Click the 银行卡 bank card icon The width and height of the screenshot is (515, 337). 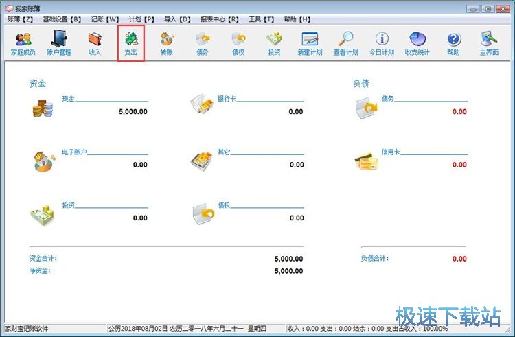click(x=202, y=104)
